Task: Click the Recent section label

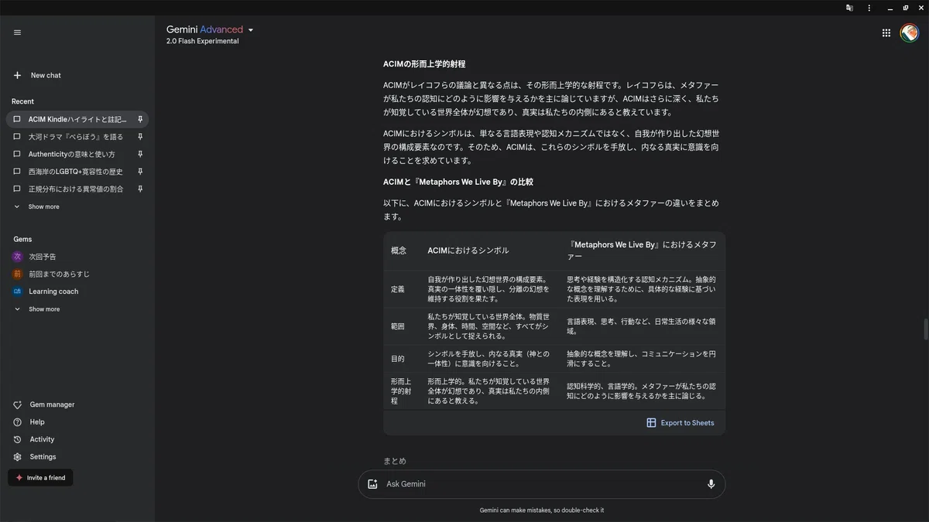Action: [23, 101]
